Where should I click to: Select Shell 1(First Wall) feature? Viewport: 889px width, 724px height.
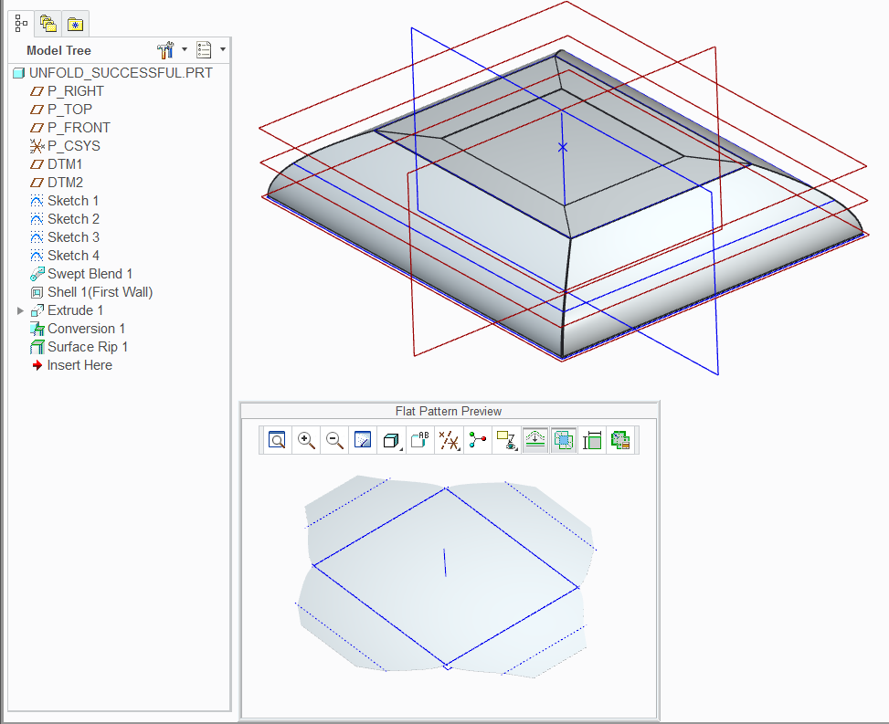(92, 292)
